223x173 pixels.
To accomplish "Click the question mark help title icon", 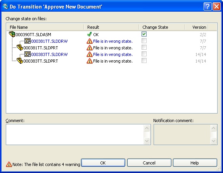I will tap(207, 7).
